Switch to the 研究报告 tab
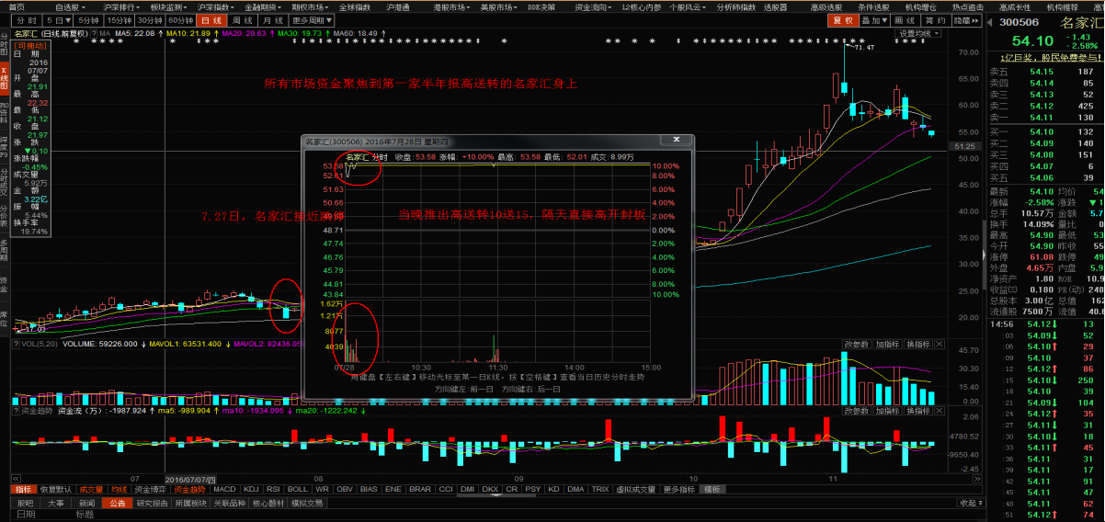1105x522 pixels. tap(152, 504)
